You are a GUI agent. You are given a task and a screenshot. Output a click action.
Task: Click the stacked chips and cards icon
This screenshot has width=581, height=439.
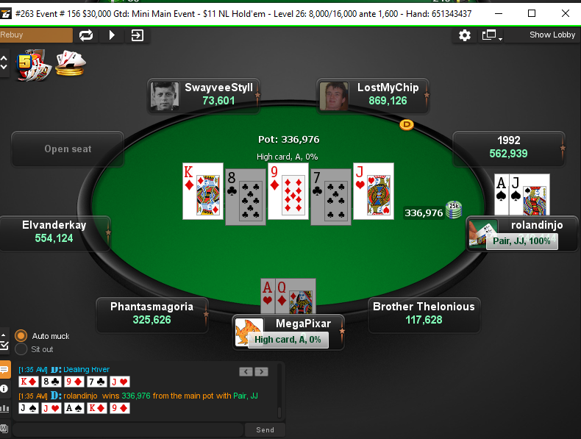[71, 63]
